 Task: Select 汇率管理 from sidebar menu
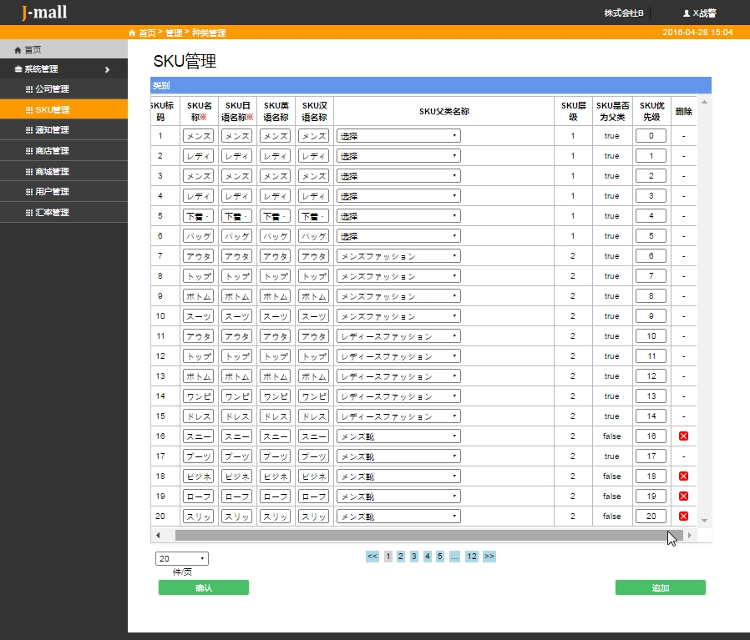[52, 213]
